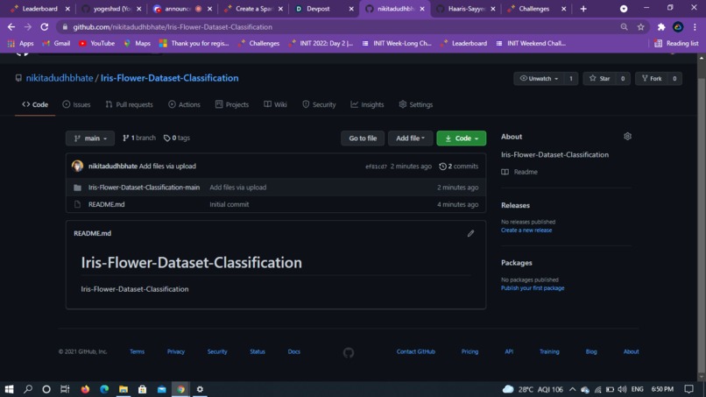706x397 pixels.
Task: Open Firefox from the taskbar
Action: tap(85, 389)
